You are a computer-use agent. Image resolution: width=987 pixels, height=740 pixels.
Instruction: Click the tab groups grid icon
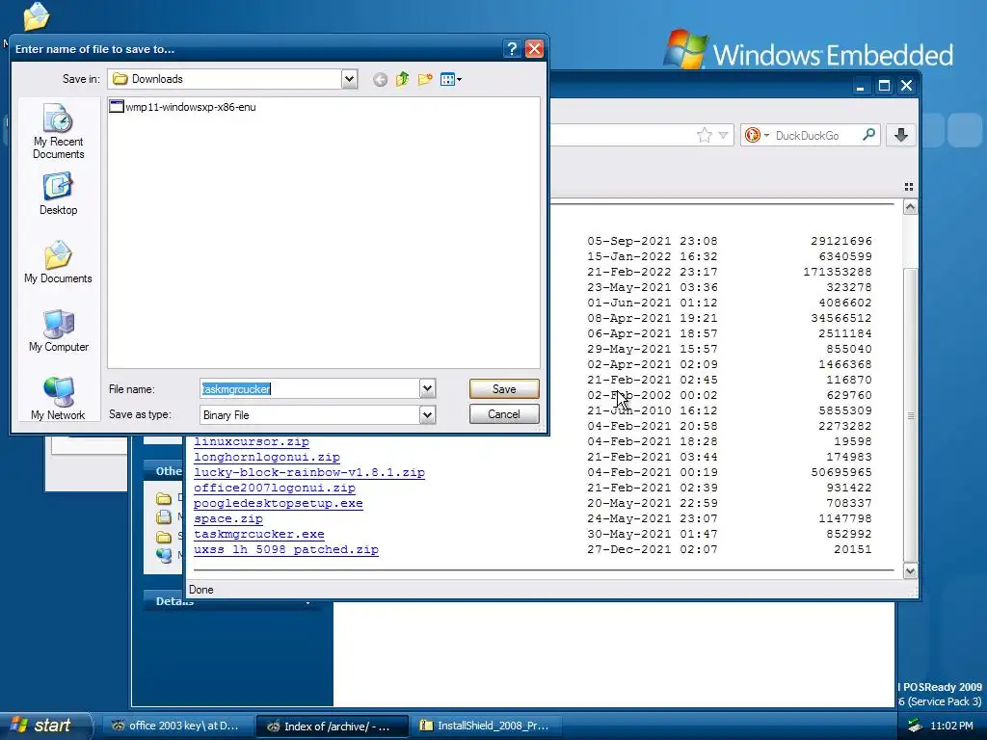(908, 187)
